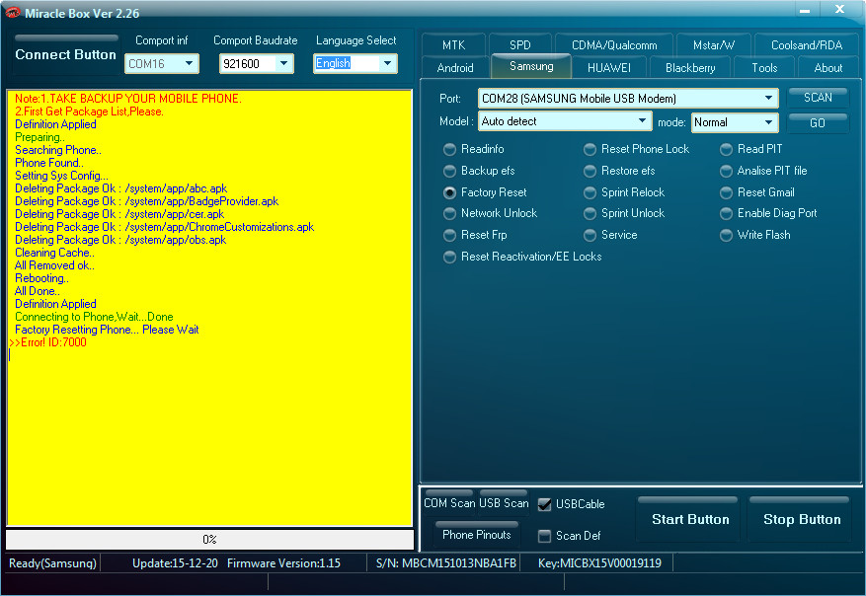Switch to the MTK tab
The width and height of the screenshot is (866, 596).
[453, 45]
